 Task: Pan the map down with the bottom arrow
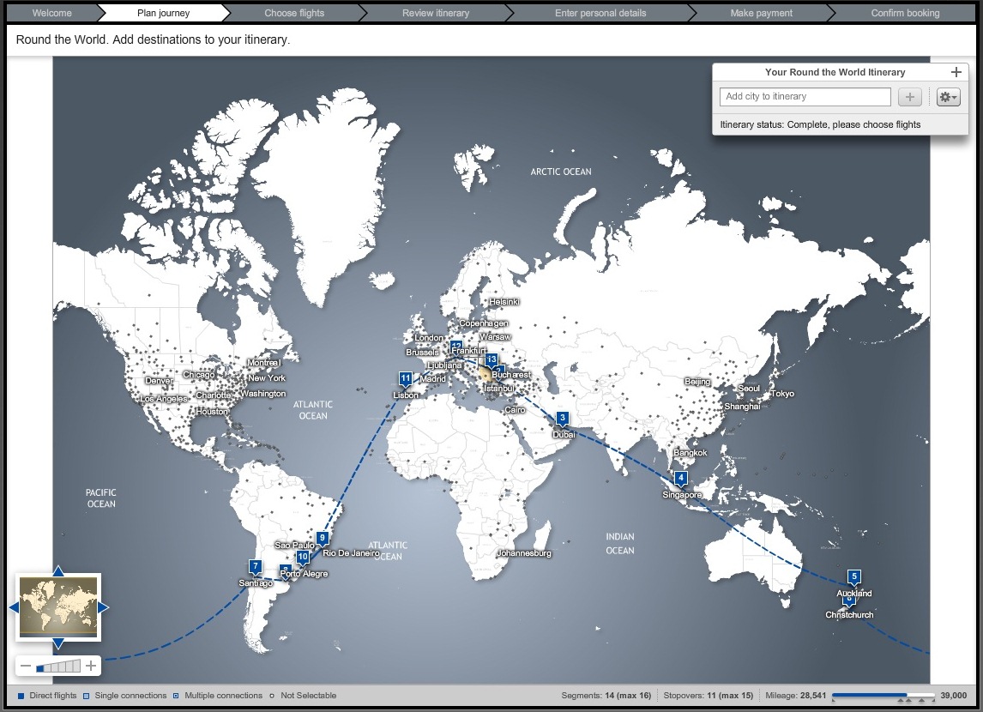click(58, 643)
